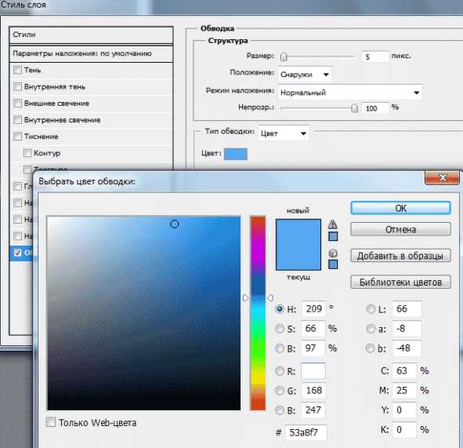463x448 pixels.
Task: Open the Положение dropdown showing Снаружи
Action: click(x=305, y=75)
